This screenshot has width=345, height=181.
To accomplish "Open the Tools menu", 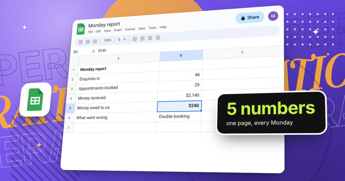I will [x=152, y=28].
